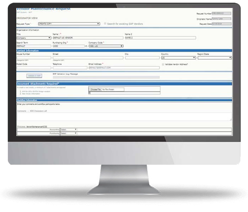Click the City input field
The width and height of the screenshot is (248, 212).
tap(142, 58)
